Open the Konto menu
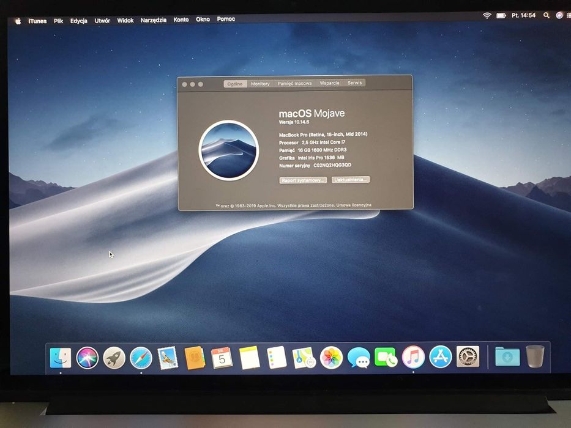 181,20
